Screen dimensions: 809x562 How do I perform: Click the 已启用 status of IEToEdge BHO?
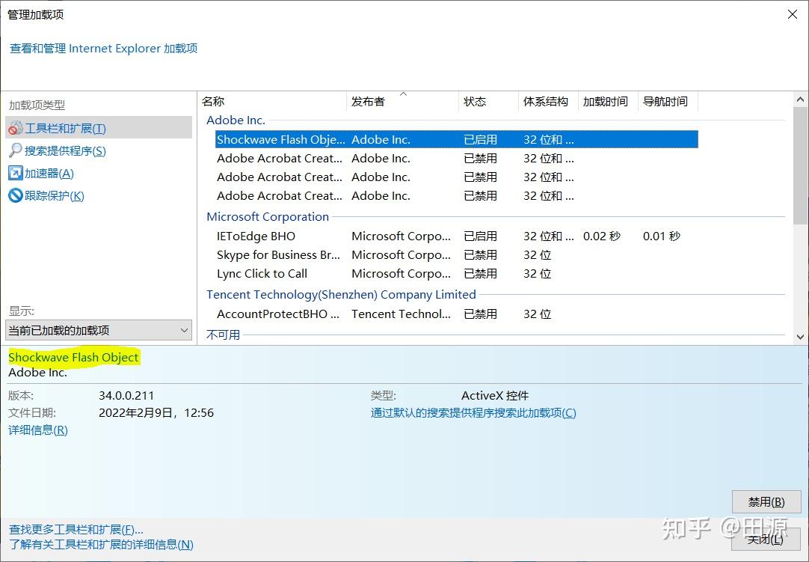click(480, 236)
